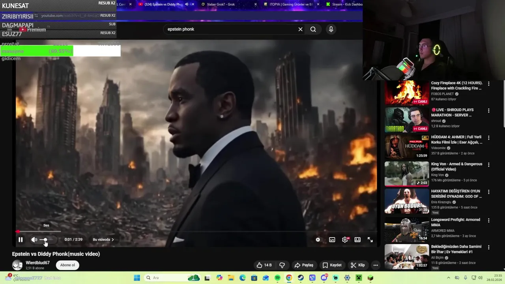Open options menu for İftar video

point(488,247)
